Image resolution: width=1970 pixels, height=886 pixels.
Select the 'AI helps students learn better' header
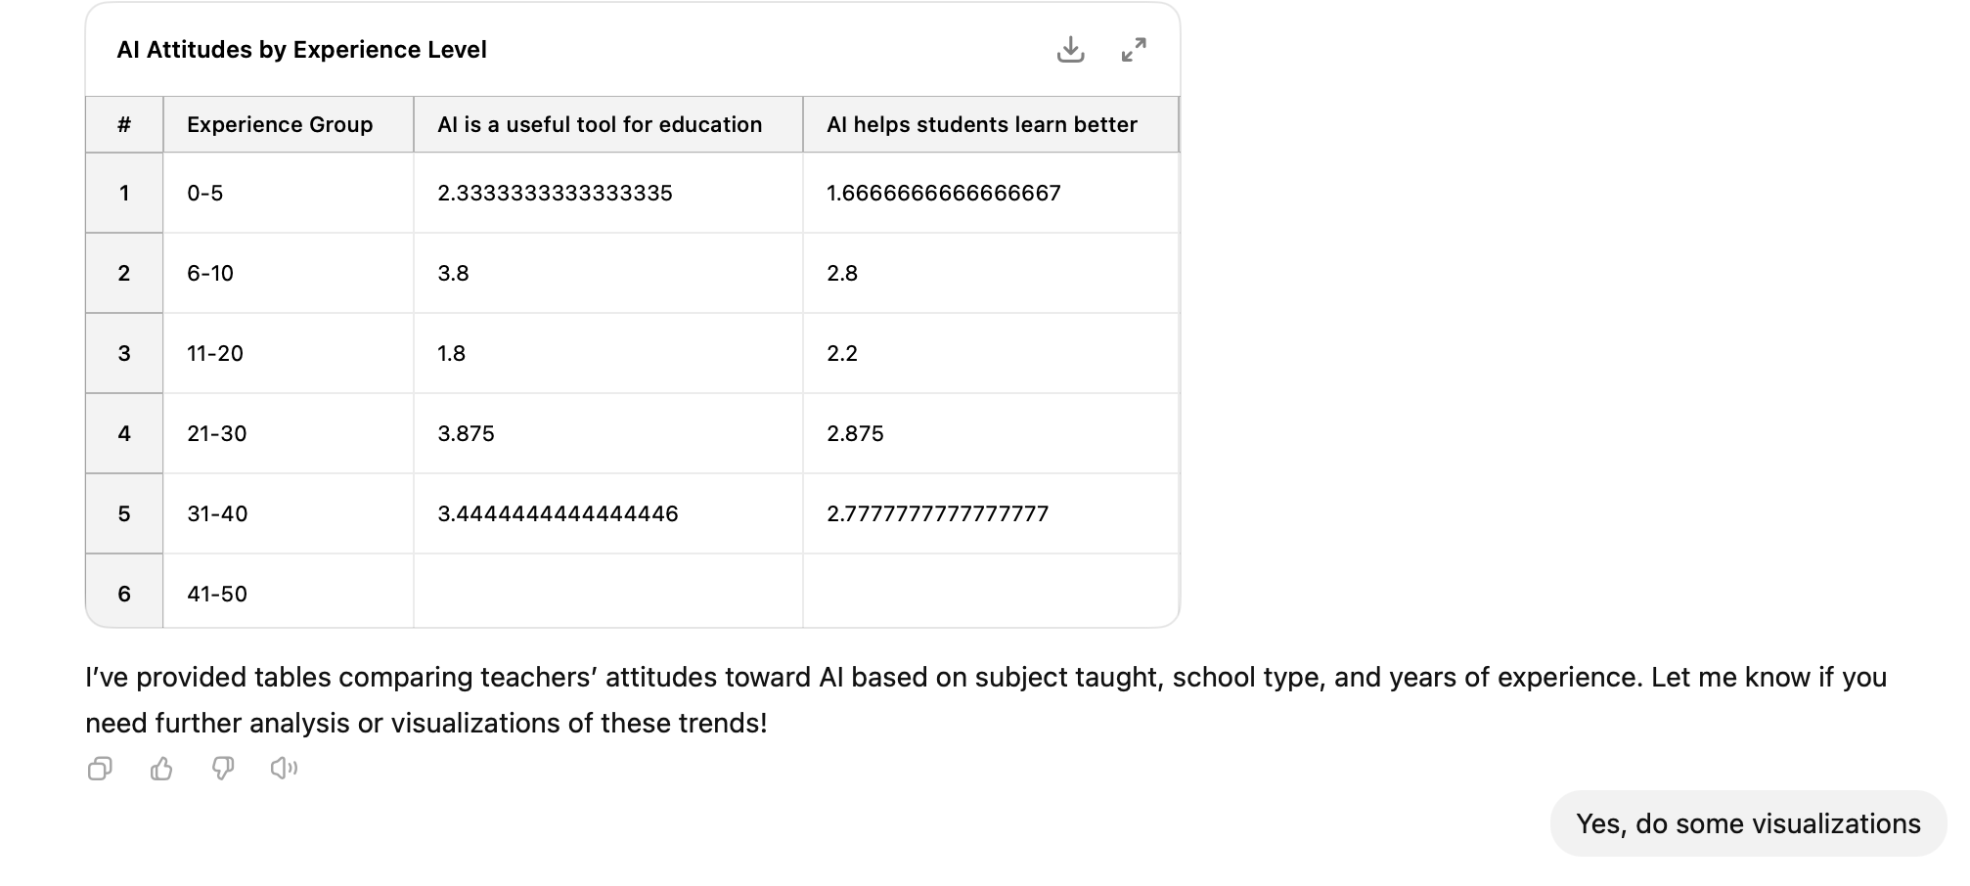991,124
